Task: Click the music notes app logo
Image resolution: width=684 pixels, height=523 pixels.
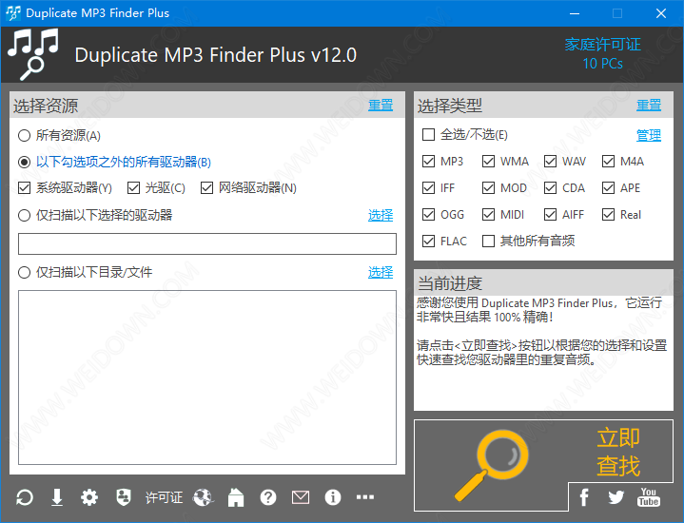Action: click(x=33, y=54)
